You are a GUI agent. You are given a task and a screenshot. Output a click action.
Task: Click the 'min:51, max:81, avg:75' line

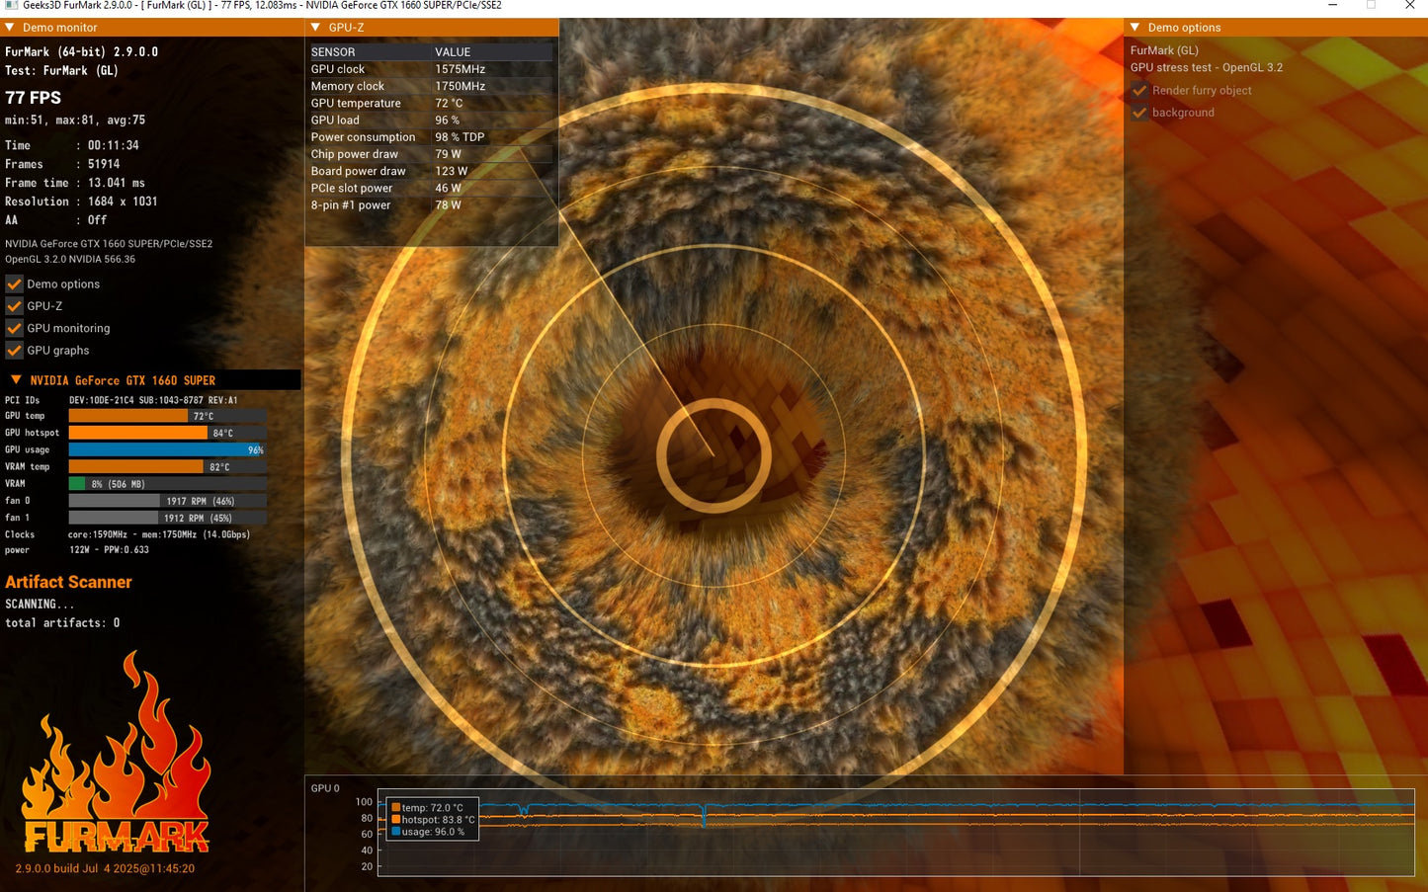75,121
